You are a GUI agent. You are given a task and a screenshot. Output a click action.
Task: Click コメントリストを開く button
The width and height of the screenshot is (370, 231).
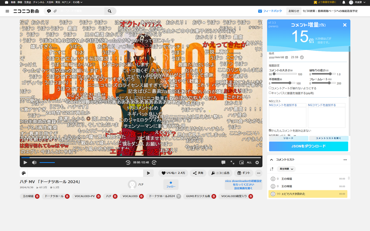tap(328, 138)
